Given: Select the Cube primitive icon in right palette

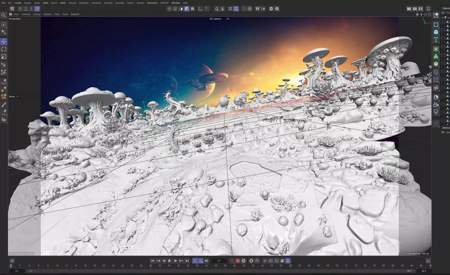Looking at the screenshot, I should [436, 32].
